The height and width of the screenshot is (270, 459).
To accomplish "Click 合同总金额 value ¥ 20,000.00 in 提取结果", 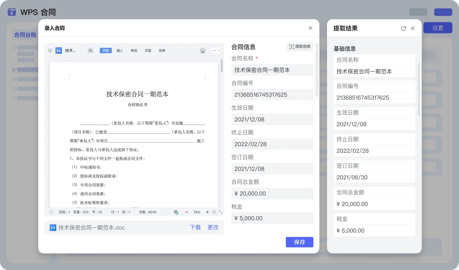I will [x=352, y=204].
